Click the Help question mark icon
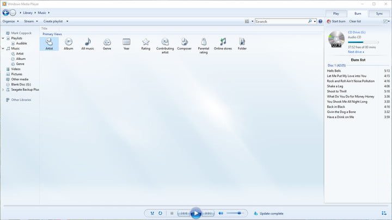Screen dimensions: 392x220 [321, 21]
